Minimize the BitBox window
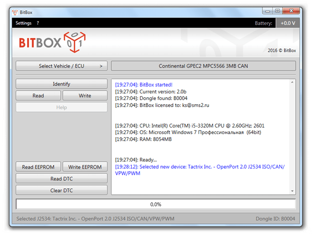 point(267,11)
